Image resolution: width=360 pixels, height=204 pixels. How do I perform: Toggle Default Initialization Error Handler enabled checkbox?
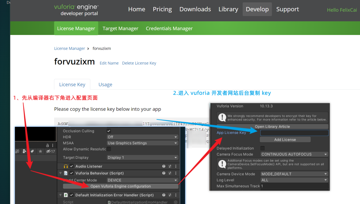72,195
